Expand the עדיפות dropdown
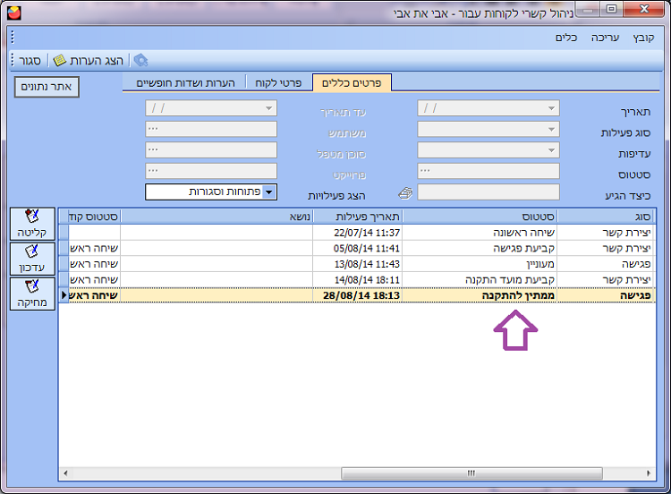The width and height of the screenshot is (671, 494). point(552,150)
